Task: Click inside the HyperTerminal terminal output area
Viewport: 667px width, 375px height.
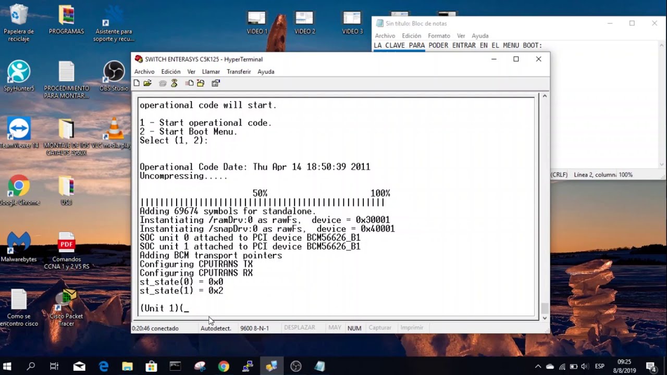Action: point(337,206)
